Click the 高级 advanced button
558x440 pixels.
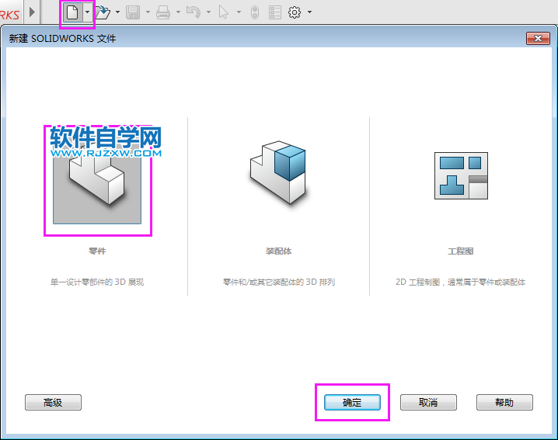pyautogui.click(x=53, y=402)
